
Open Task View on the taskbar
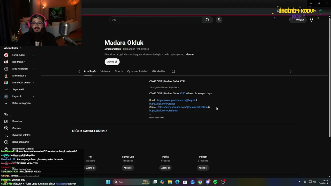click(155, 182)
